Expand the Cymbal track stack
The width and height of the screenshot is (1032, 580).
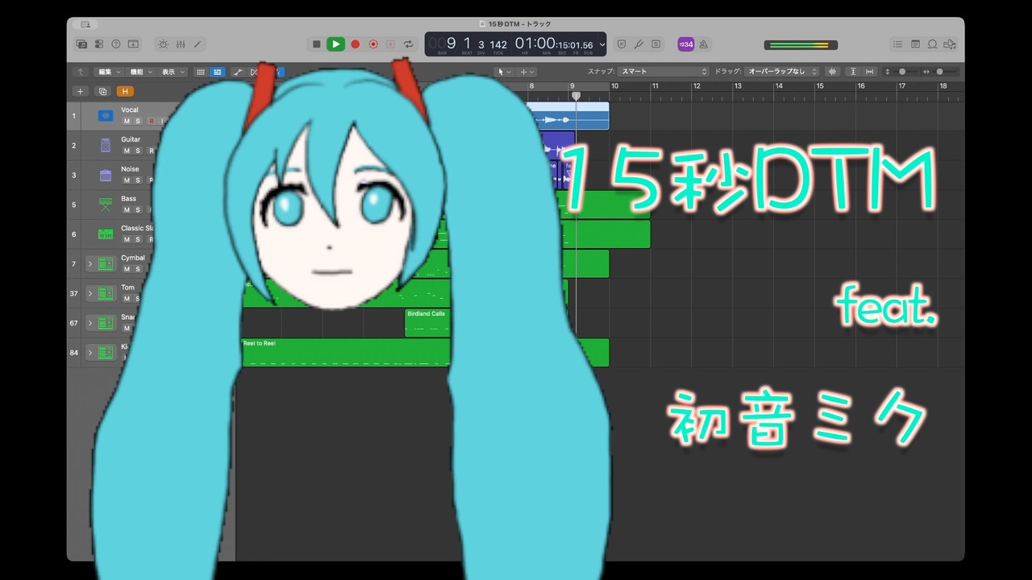[x=90, y=264]
